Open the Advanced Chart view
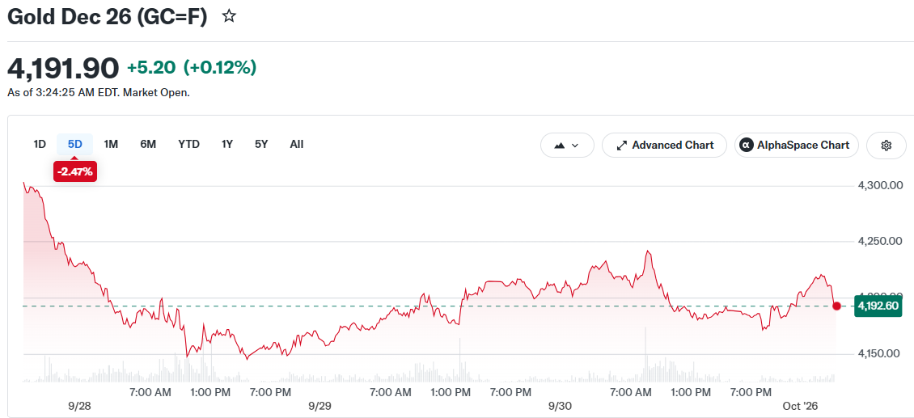This screenshot has width=914, height=418. tap(665, 146)
